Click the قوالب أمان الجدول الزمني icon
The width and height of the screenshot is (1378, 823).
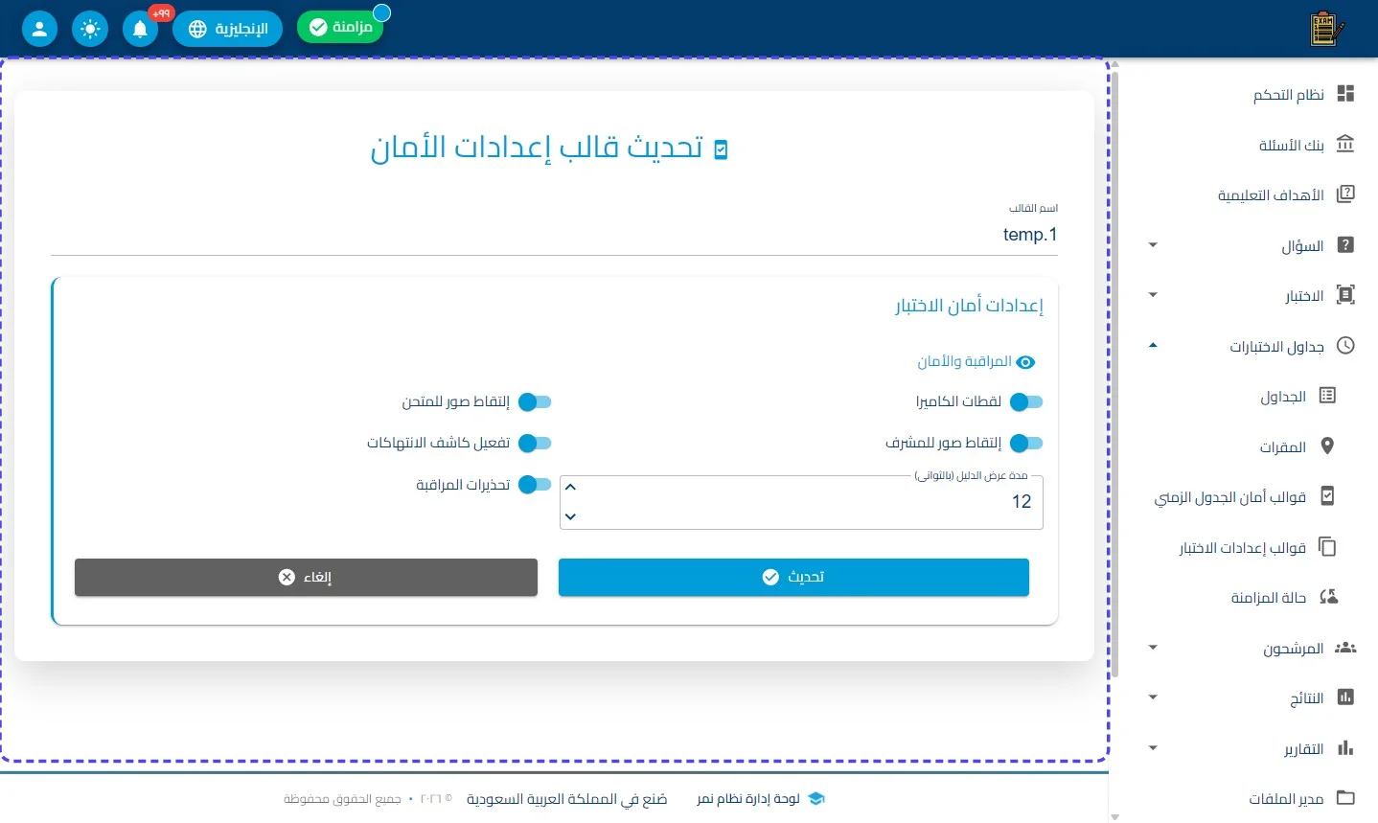coord(1327,495)
